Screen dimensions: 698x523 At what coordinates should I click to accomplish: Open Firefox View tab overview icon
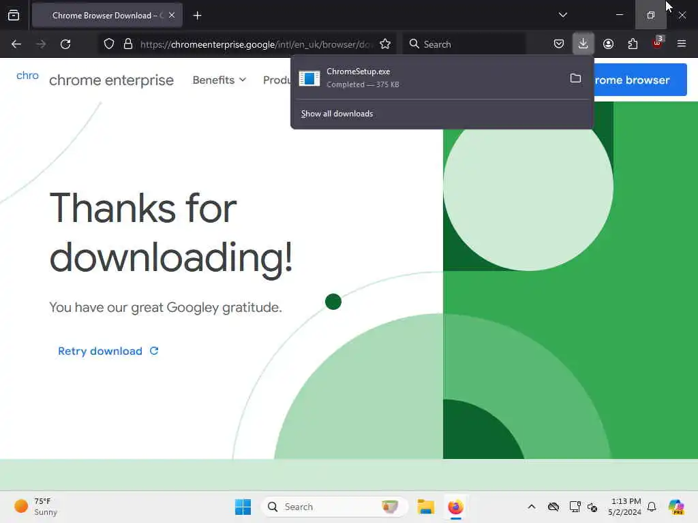[x=14, y=16]
